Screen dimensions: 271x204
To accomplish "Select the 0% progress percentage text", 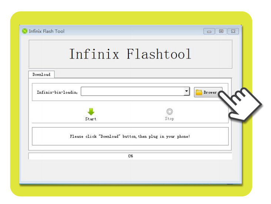I will 130,156.
